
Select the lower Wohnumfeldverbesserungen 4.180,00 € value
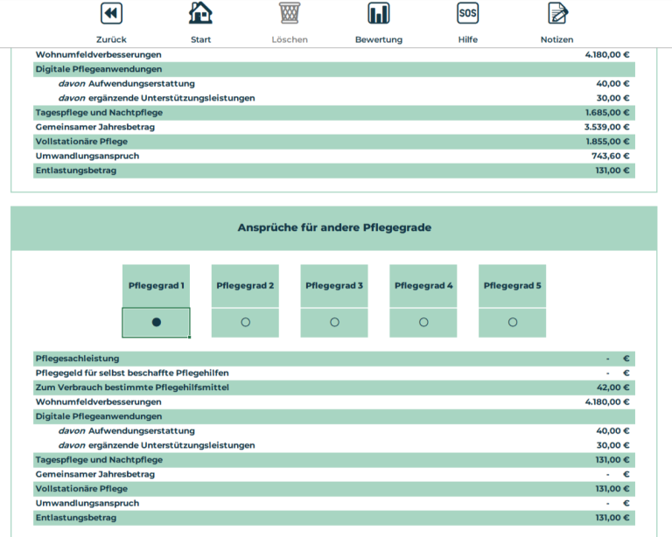[x=607, y=401]
